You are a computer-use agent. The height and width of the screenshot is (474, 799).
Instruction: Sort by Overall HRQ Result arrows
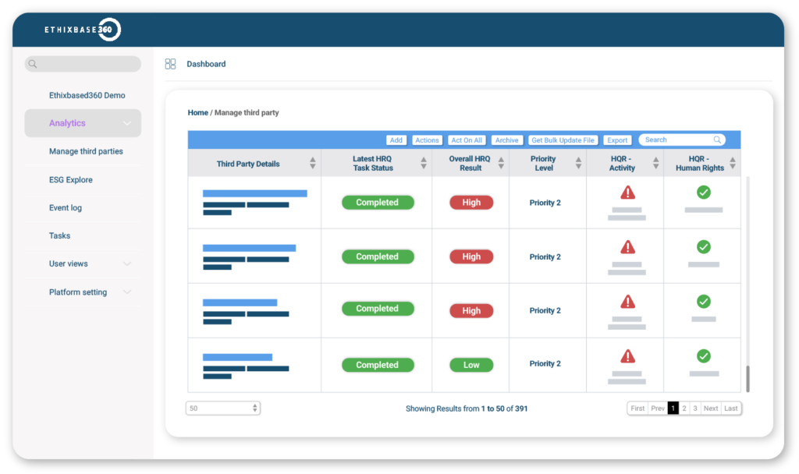501,163
